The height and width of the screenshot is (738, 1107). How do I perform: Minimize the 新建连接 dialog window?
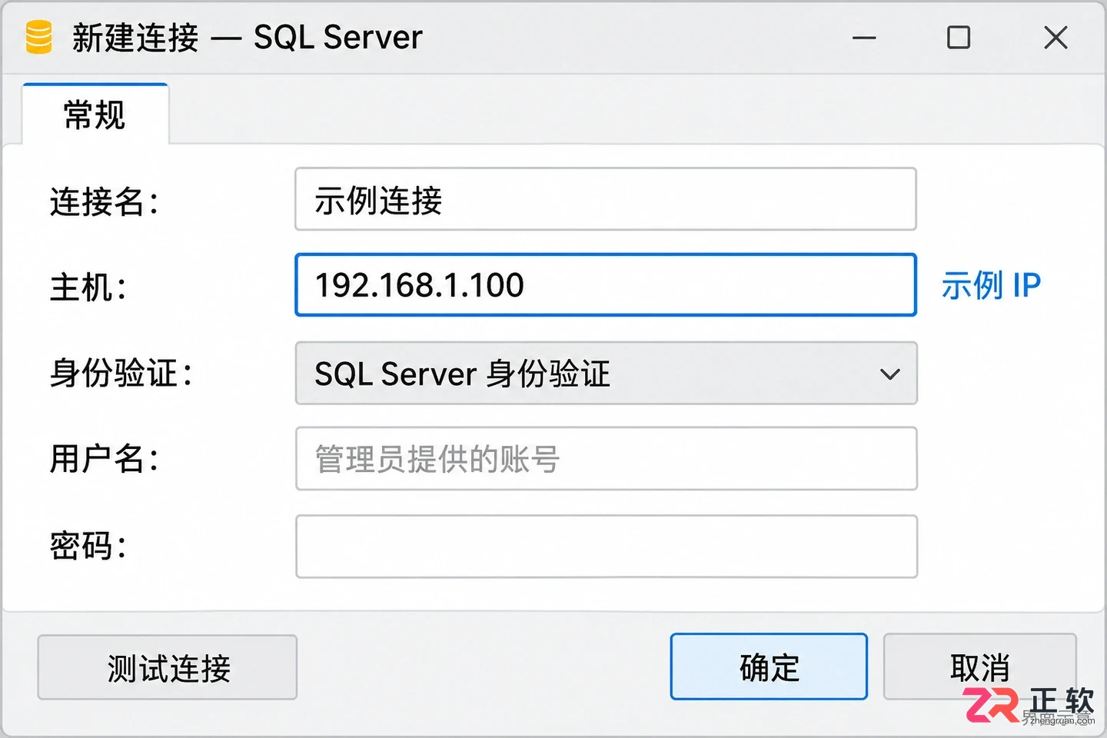(x=864, y=37)
